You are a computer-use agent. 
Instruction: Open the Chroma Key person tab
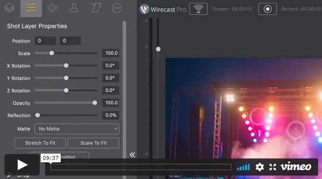click(74, 8)
